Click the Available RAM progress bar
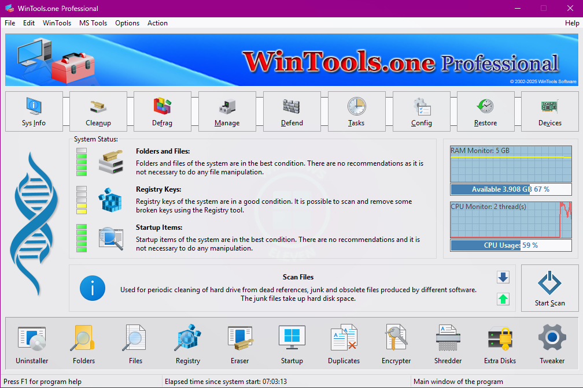583x388 pixels. pyautogui.click(x=511, y=189)
